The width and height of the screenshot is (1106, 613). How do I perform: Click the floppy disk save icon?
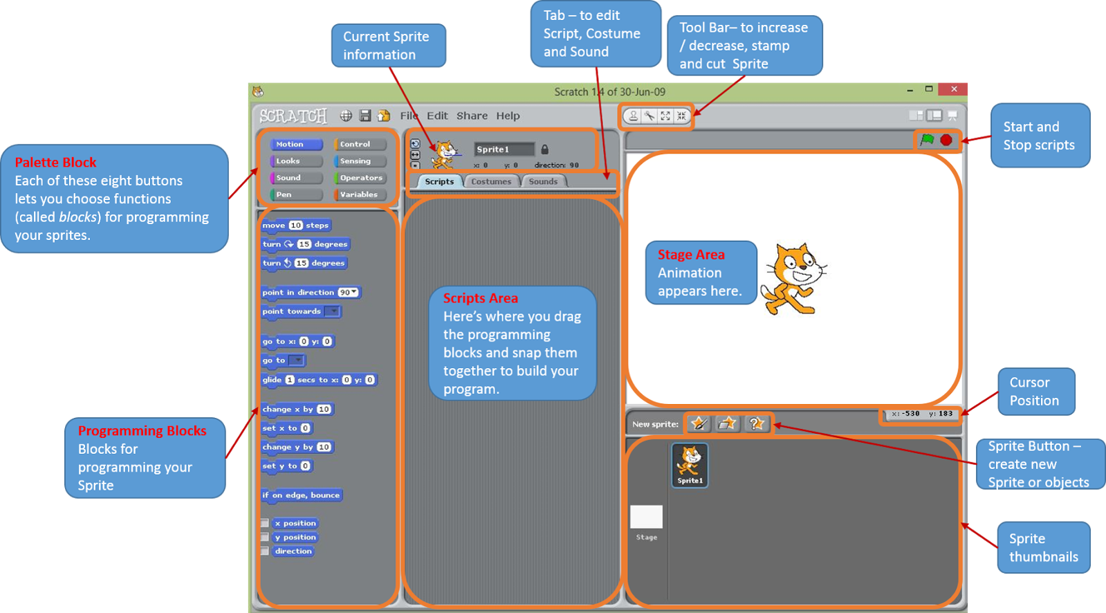365,116
